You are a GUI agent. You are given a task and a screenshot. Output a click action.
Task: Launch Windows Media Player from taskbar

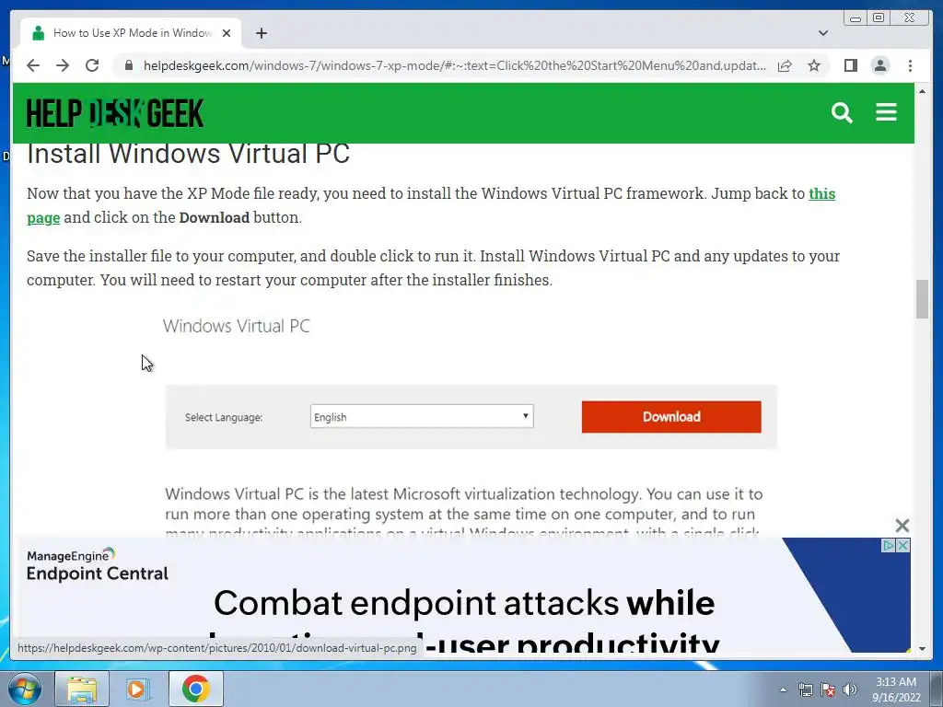[x=138, y=689]
